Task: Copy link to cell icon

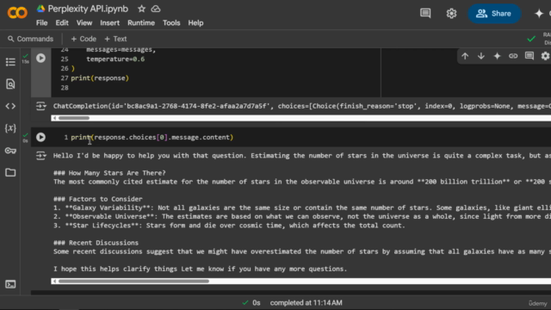Action: coord(513,56)
